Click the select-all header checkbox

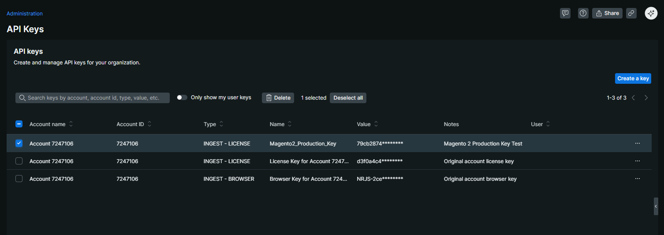point(19,124)
